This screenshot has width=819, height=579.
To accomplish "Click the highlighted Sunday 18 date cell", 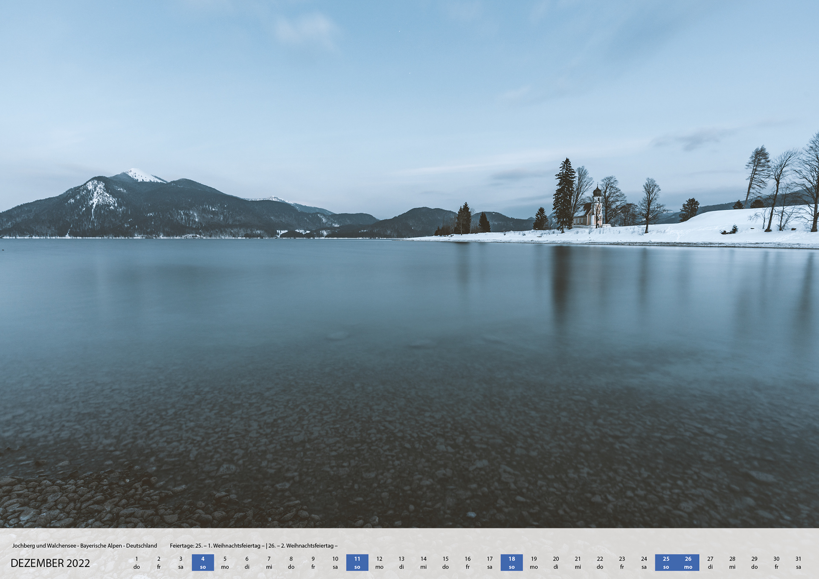I will coord(511,562).
